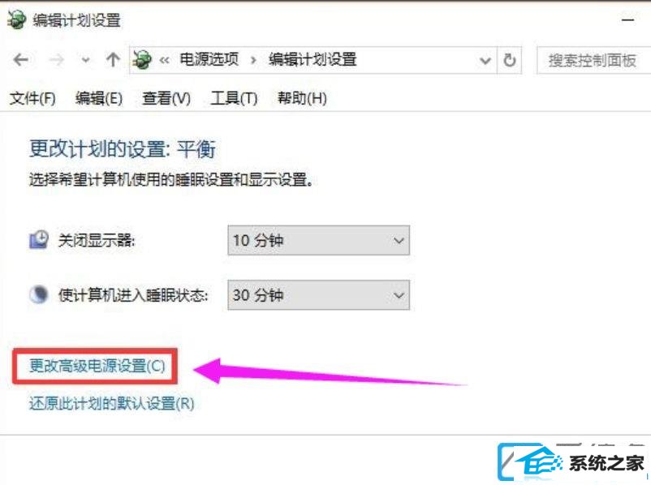Open the 工具(T) menu
651x485 pixels.
pyautogui.click(x=234, y=99)
